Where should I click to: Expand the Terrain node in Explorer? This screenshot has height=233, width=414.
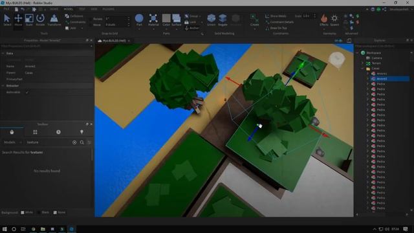pyautogui.click(x=362, y=63)
